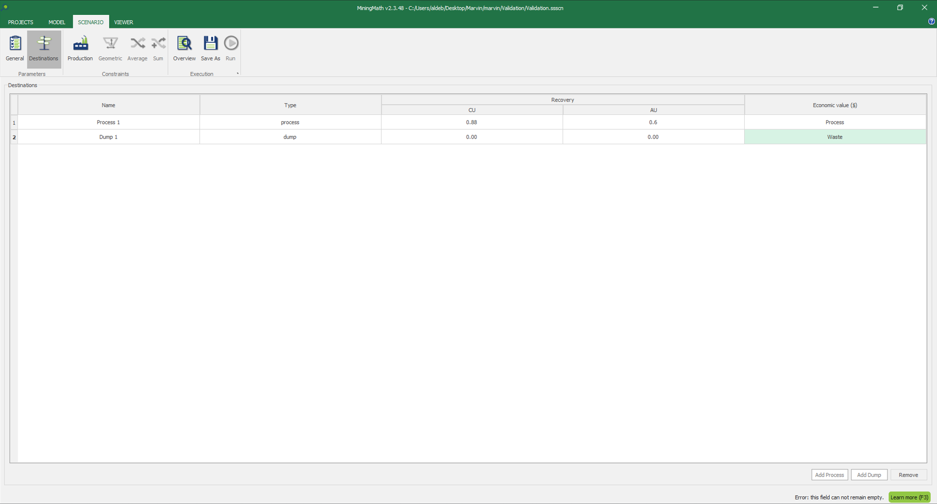
Task: Open the Geometric constraints icon
Action: pyautogui.click(x=110, y=48)
